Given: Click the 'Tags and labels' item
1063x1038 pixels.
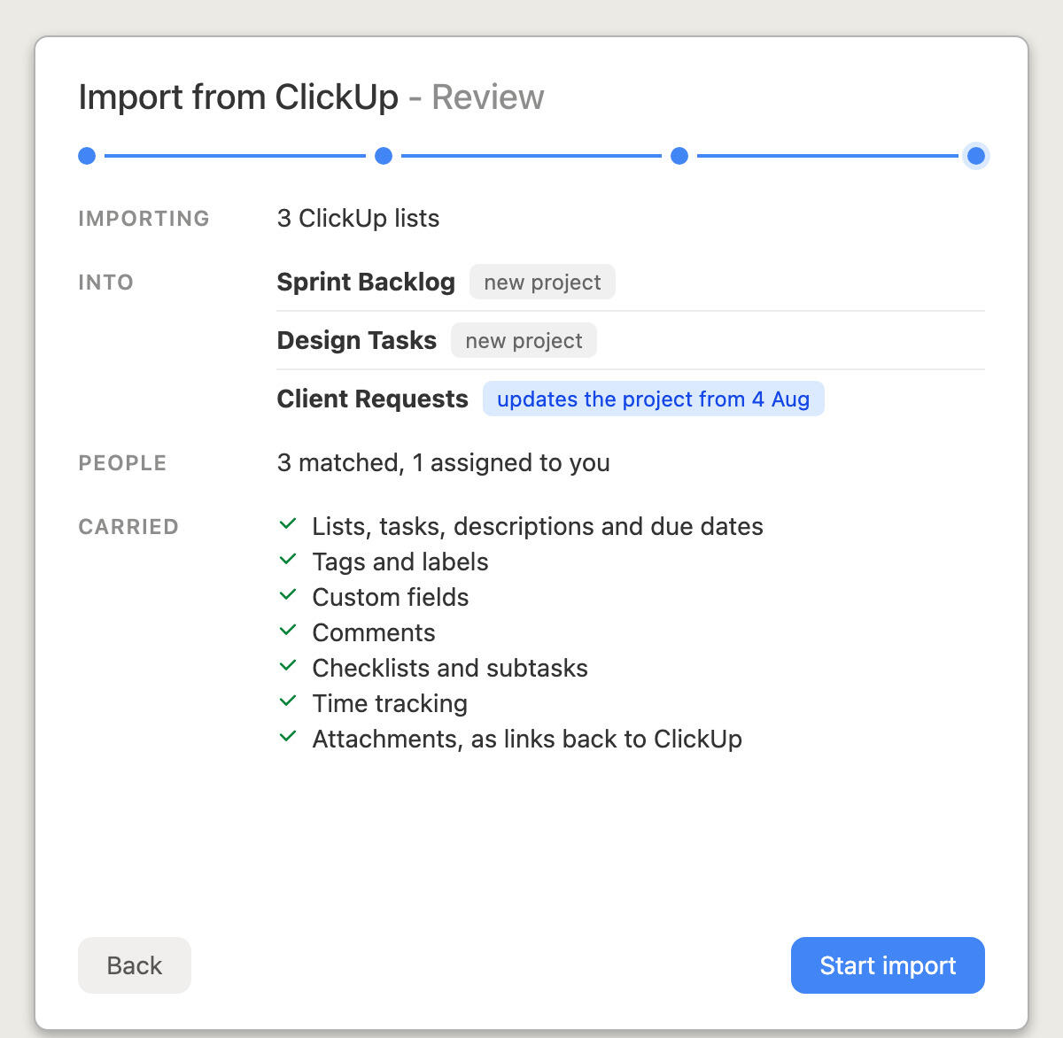Looking at the screenshot, I should point(400,562).
